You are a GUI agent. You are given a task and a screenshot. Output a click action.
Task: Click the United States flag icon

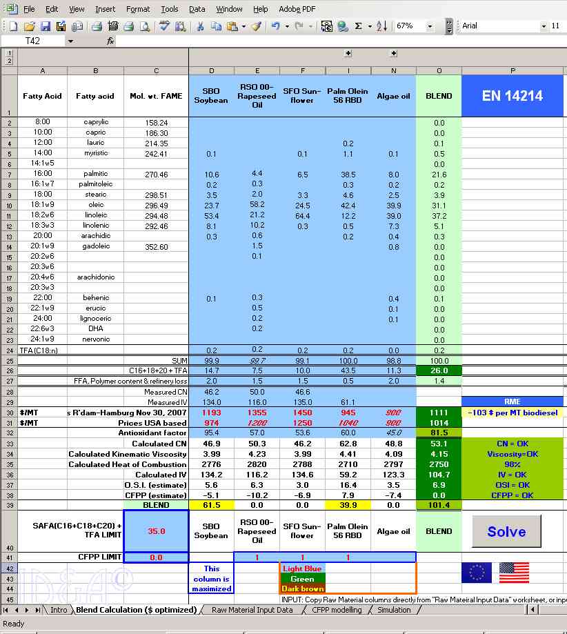[514, 573]
